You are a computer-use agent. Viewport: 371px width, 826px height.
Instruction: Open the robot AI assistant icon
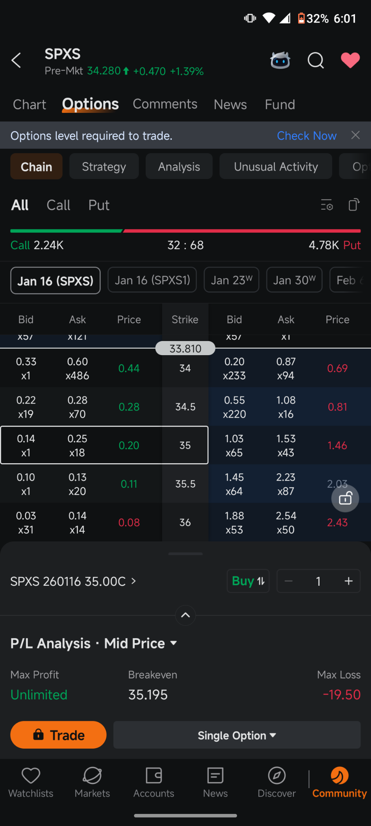[x=280, y=60]
